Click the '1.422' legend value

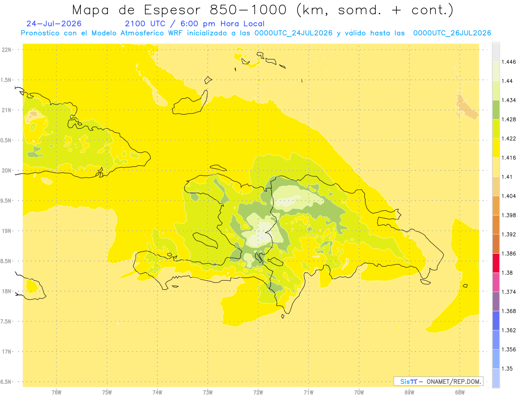[508, 139]
